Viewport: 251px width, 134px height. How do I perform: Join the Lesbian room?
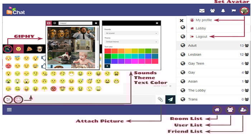[x=213, y=55]
